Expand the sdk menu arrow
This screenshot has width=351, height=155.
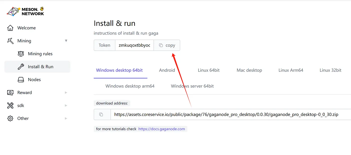tap(66, 106)
